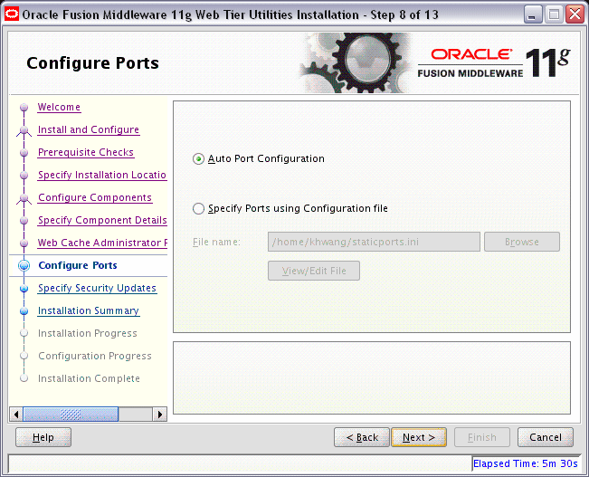Screen dimensions: 589x477
Task: Click the Installation Progress bullet icon
Action: 24,333
